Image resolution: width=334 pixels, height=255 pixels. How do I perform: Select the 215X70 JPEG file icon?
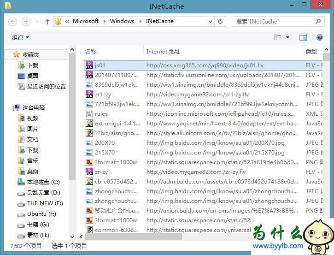[x=89, y=153]
